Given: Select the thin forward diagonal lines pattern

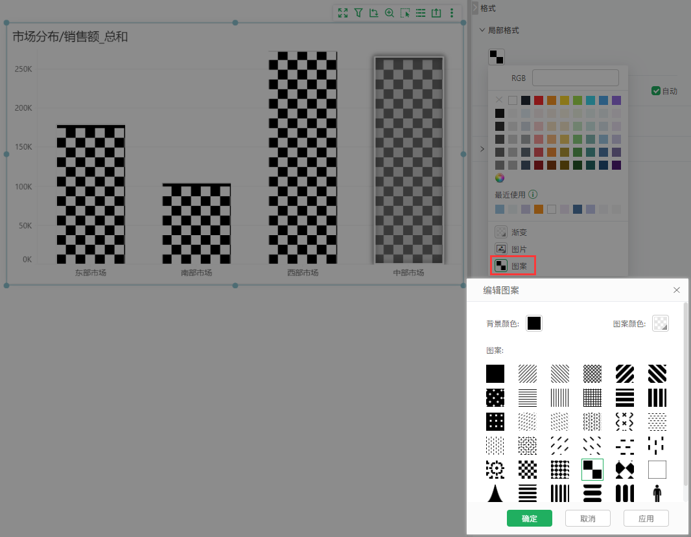Looking at the screenshot, I should [x=528, y=374].
